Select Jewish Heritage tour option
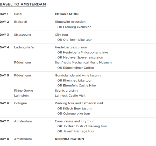This screenshot has height=146, width=156. 76,131
